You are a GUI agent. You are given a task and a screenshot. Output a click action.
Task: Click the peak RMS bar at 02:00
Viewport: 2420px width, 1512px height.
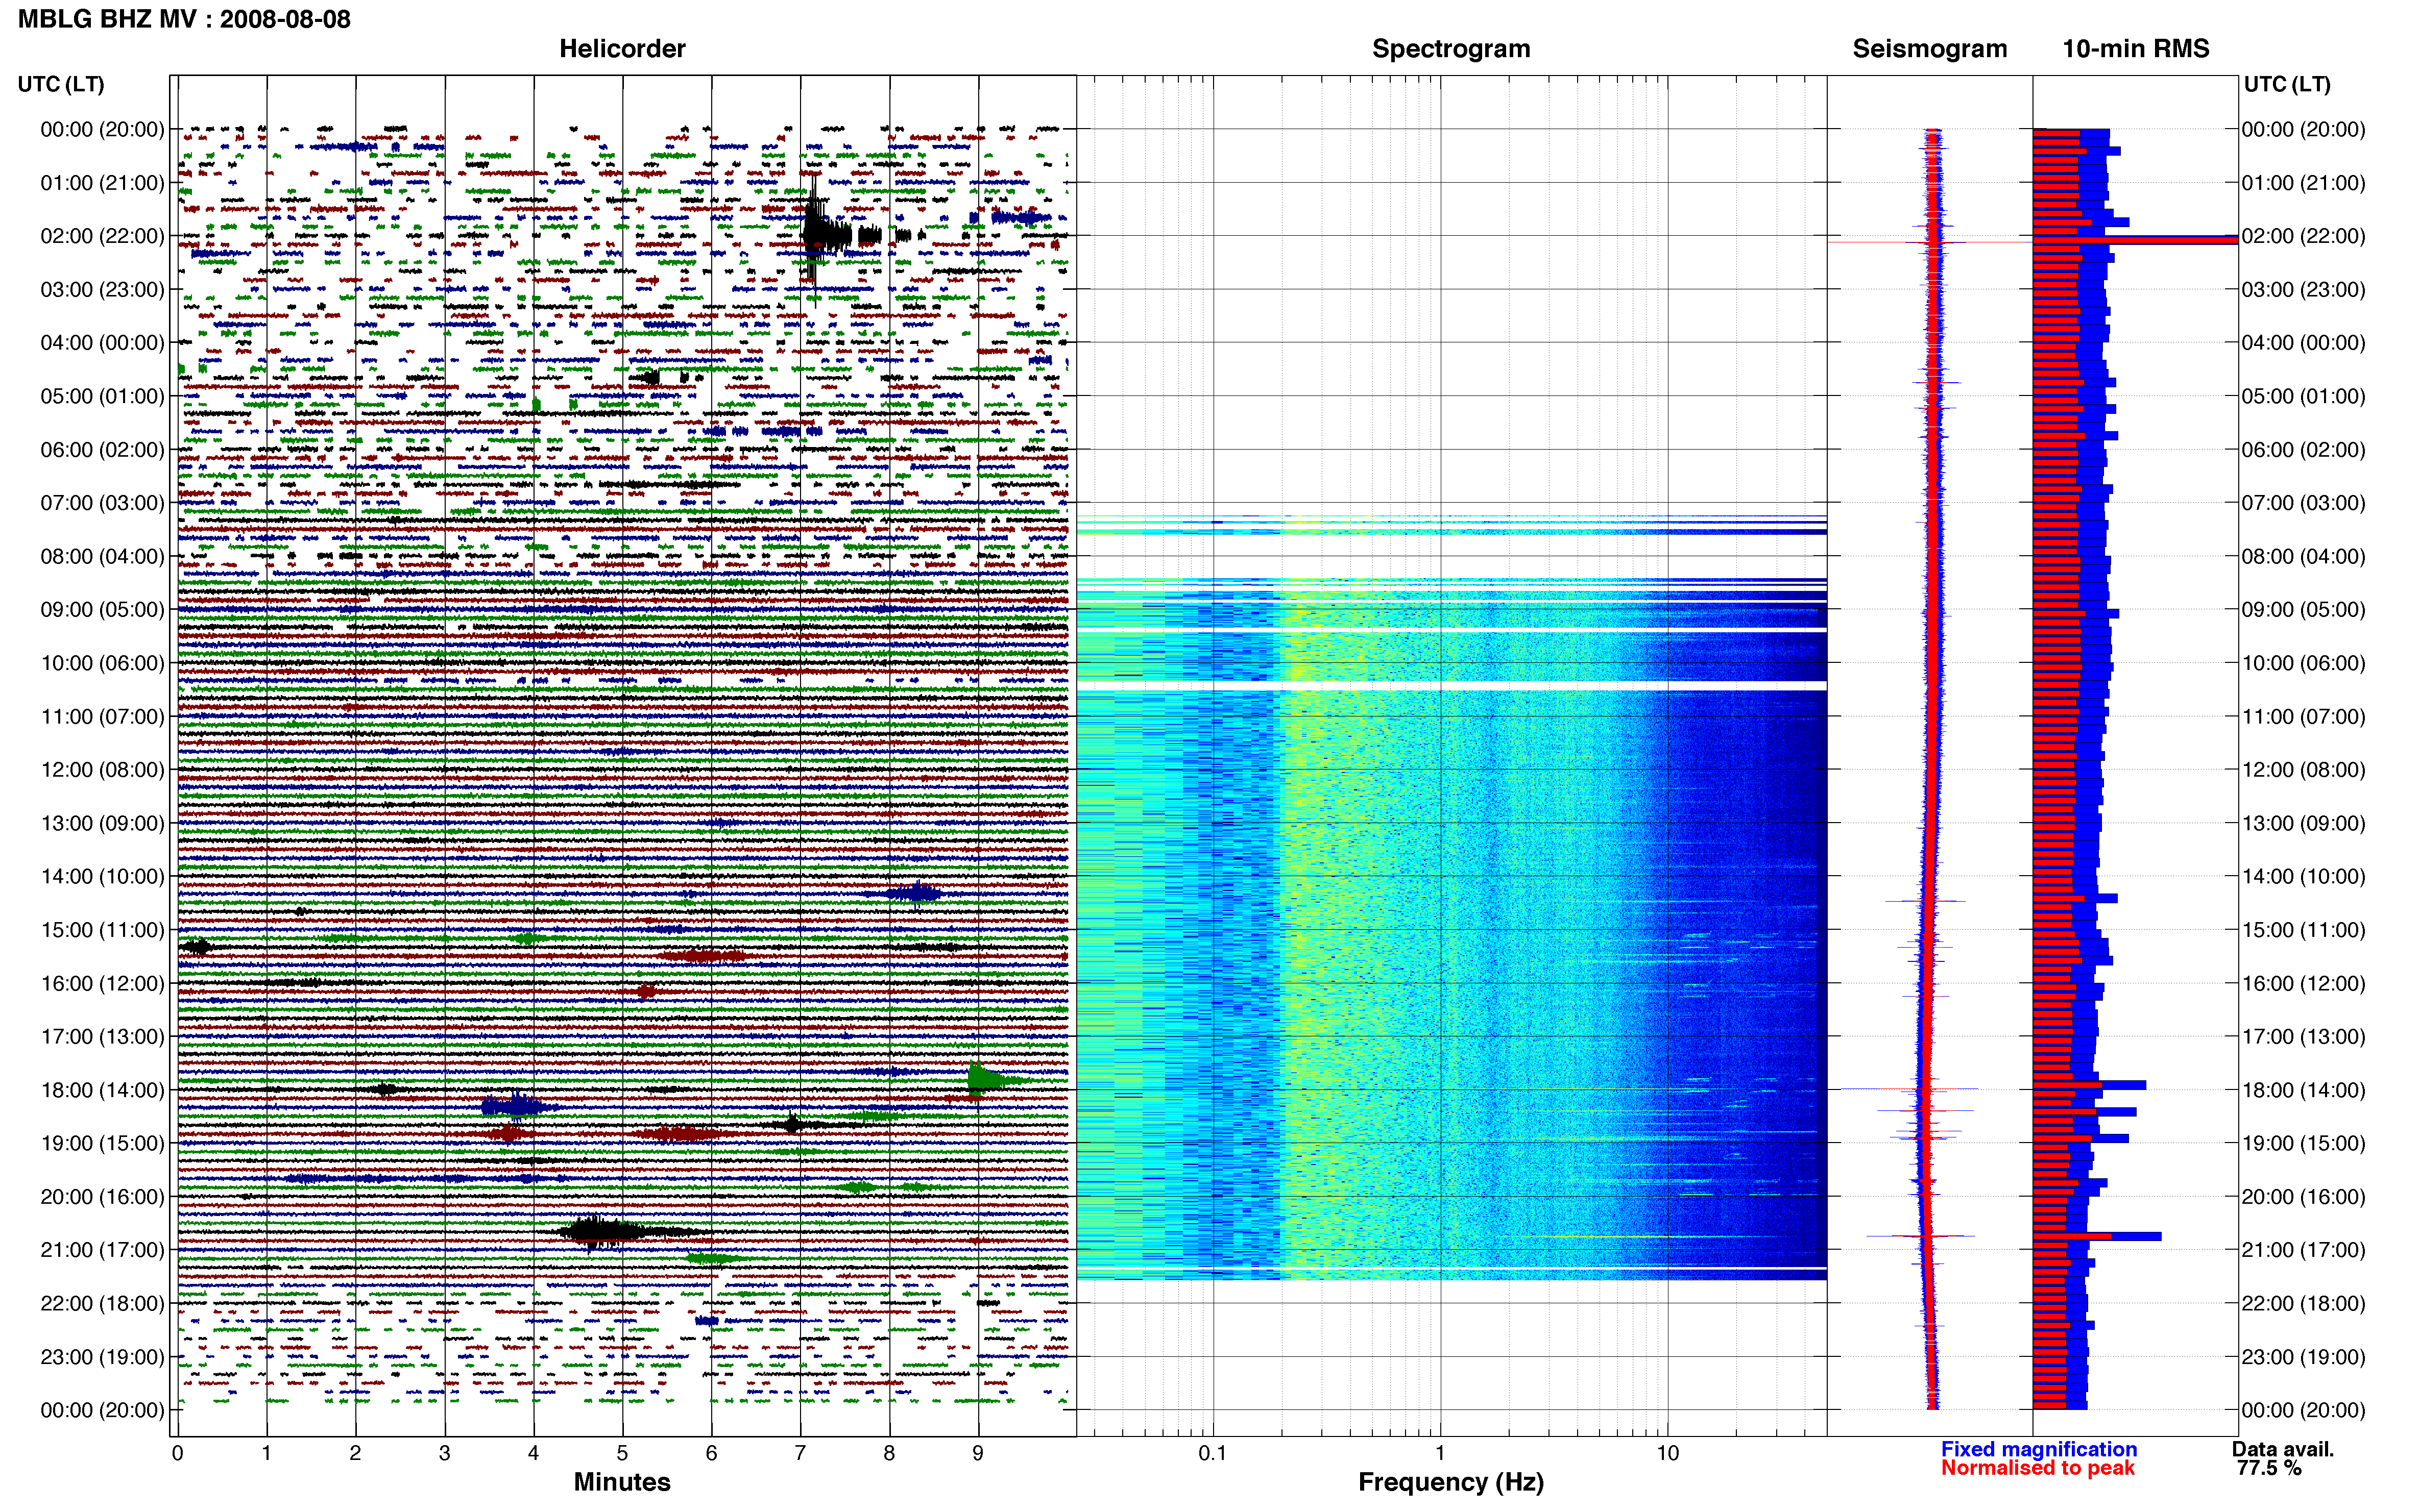(2135, 240)
